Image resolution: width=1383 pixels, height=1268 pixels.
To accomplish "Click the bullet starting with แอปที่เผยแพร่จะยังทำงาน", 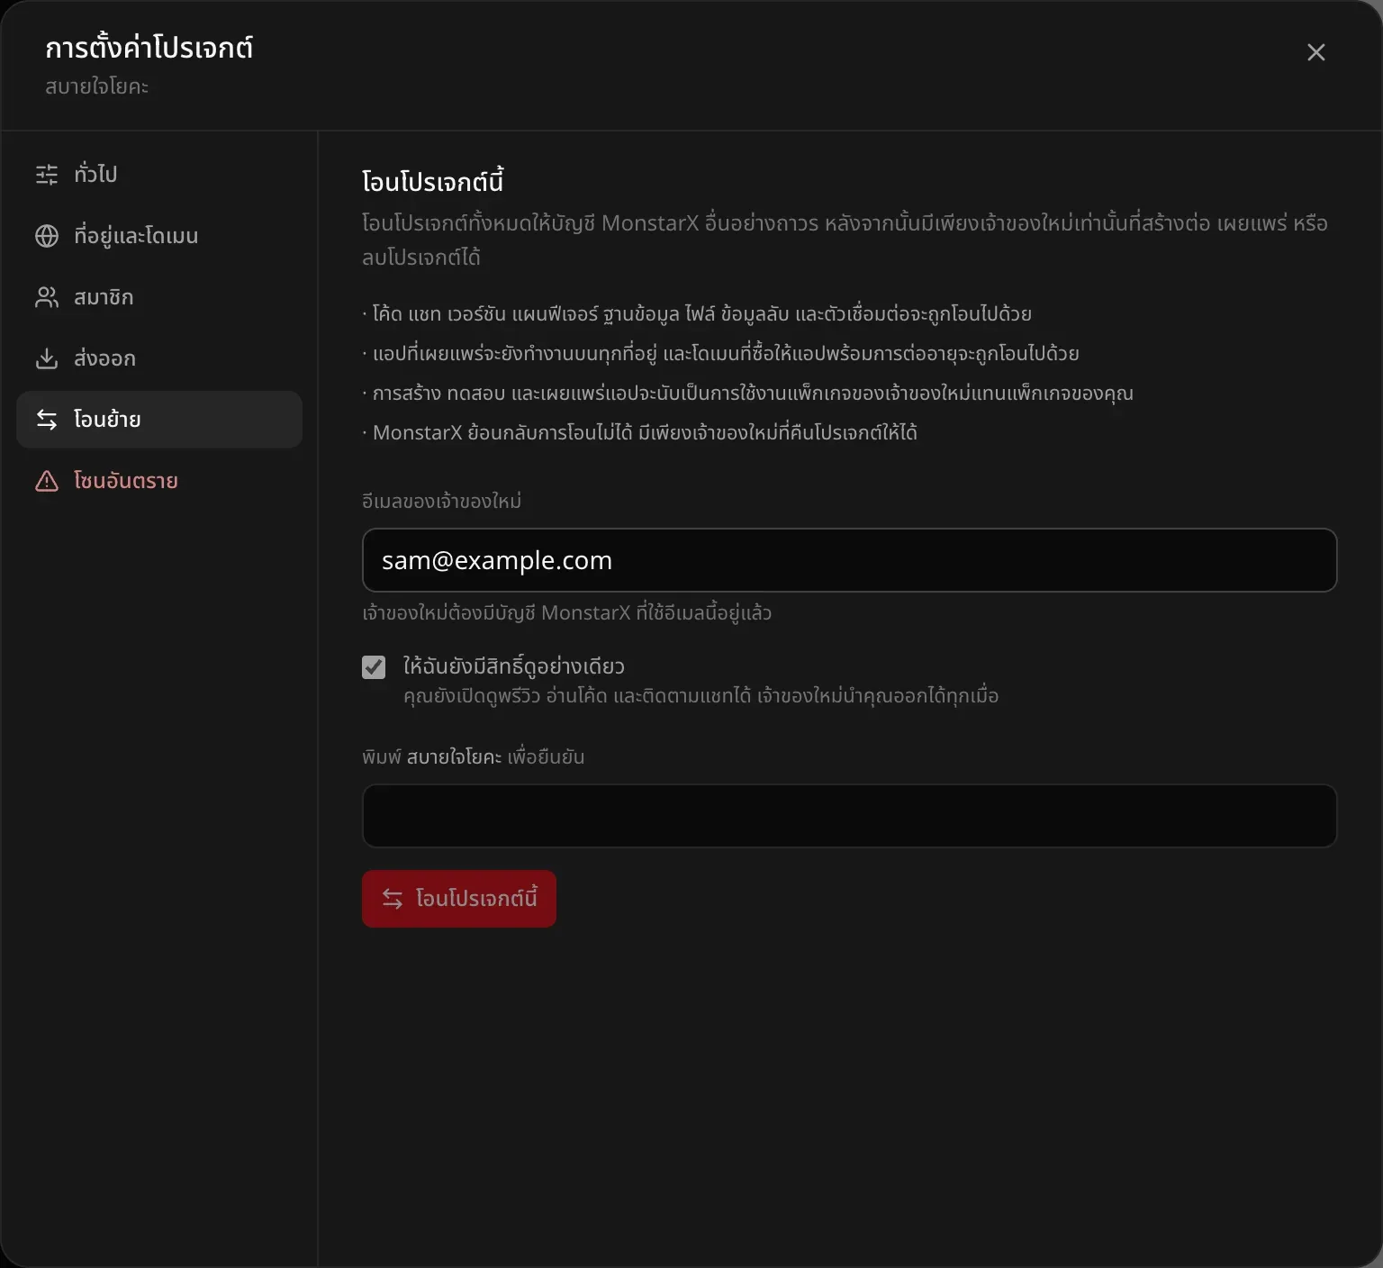I will pyautogui.click(x=720, y=353).
